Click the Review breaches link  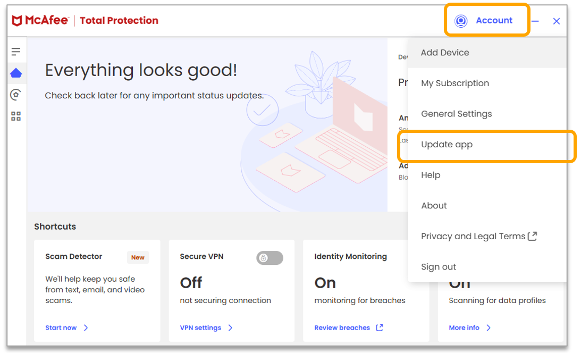pos(342,327)
